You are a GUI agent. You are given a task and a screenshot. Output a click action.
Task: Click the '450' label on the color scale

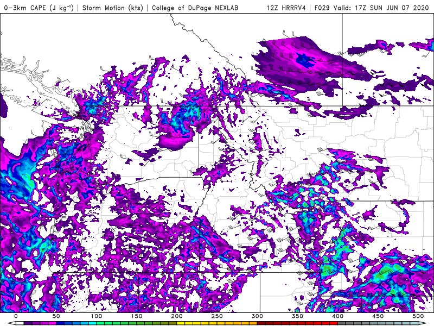point(378,316)
